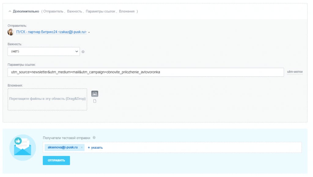Image resolution: width=313 pixels, height=177 pixels.
Task: Click the small arrow after sender email
Action: tap(89, 32)
